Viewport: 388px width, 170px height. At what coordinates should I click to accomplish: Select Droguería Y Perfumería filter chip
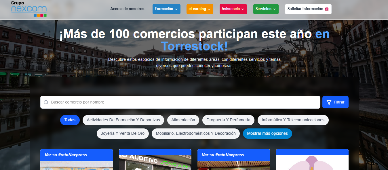[228, 120]
